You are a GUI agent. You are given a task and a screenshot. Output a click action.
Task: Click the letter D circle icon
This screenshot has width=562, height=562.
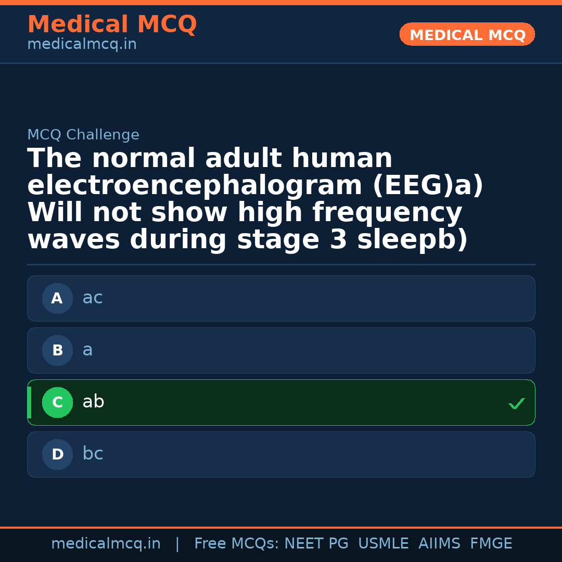[57, 455]
